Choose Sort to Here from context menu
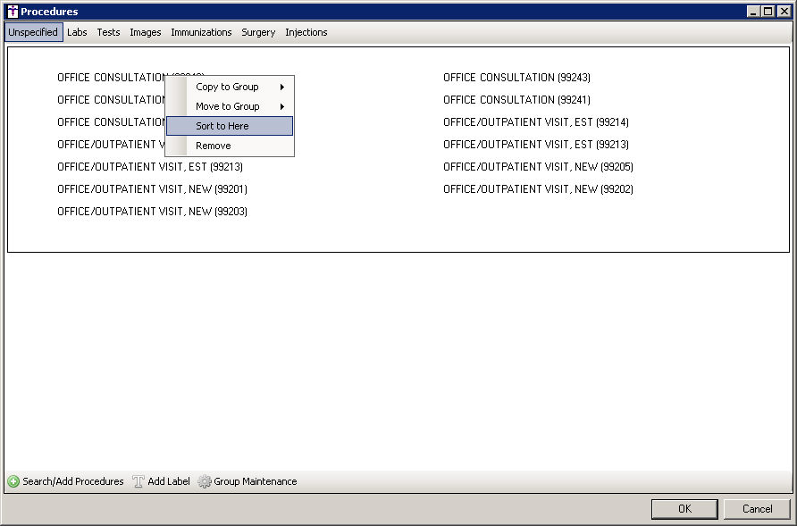This screenshot has height=526, width=797. pos(222,126)
